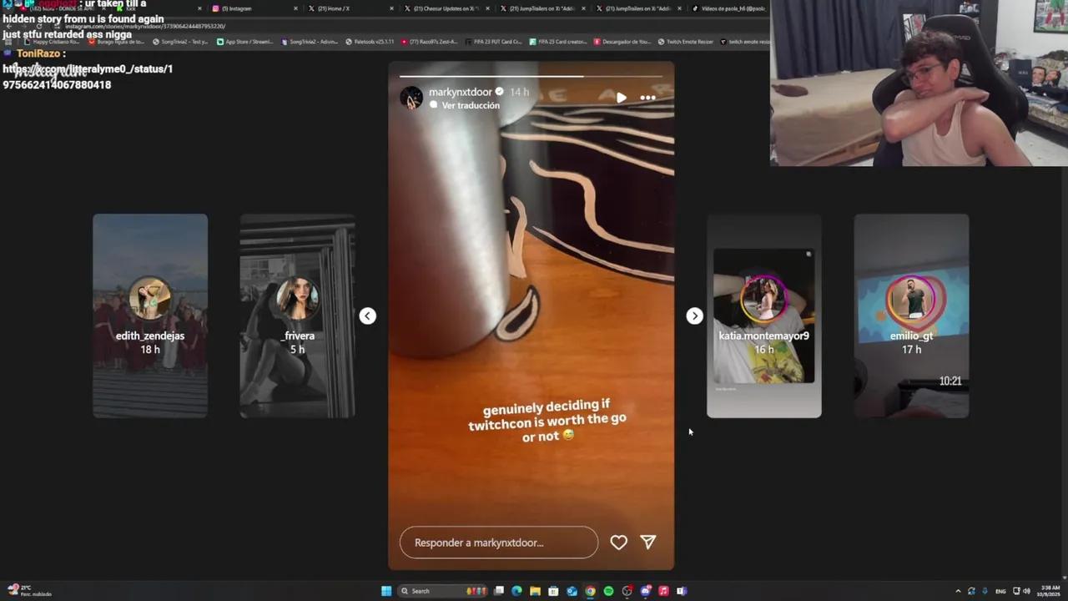The height and width of the screenshot is (601, 1068).
Task: Open the Windows Start menu
Action: (386, 591)
